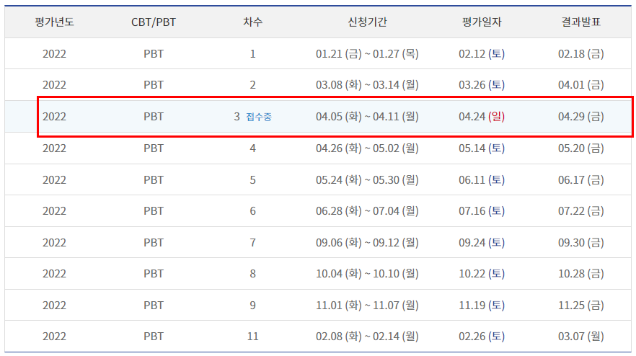The image size is (636, 356).
Task: Click test date 09.24 (토)
Action: click(482, 243)
